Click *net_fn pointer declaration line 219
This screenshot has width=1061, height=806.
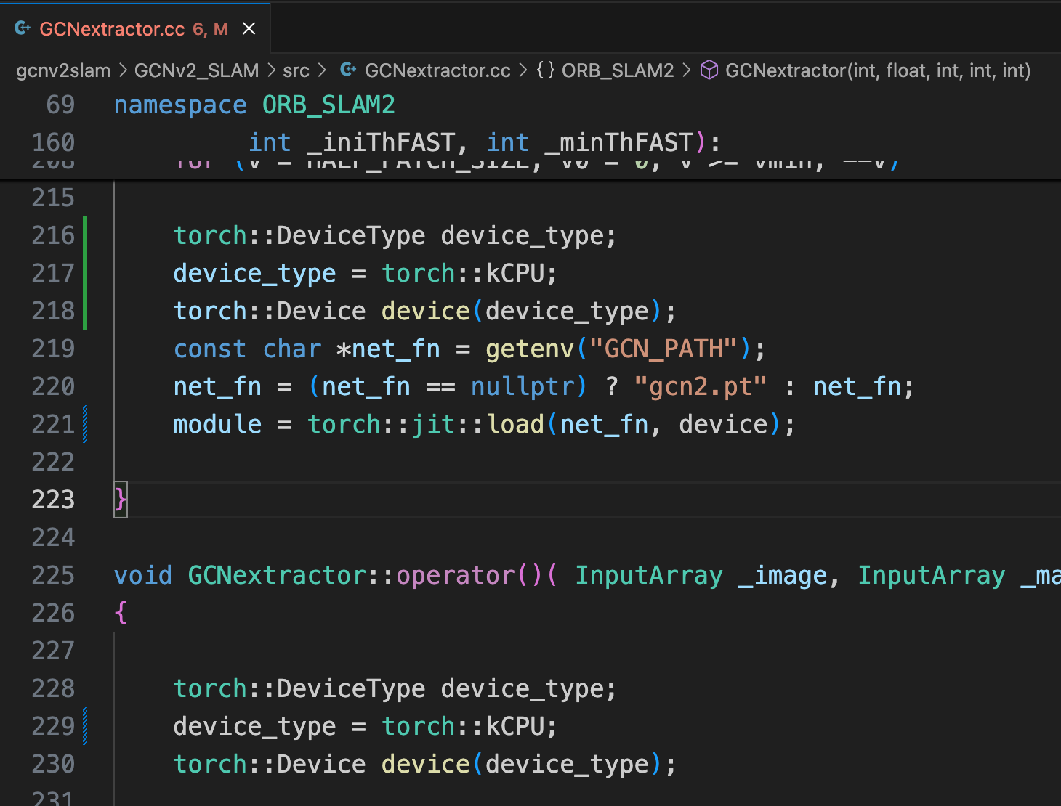click(x=389, y=349)
